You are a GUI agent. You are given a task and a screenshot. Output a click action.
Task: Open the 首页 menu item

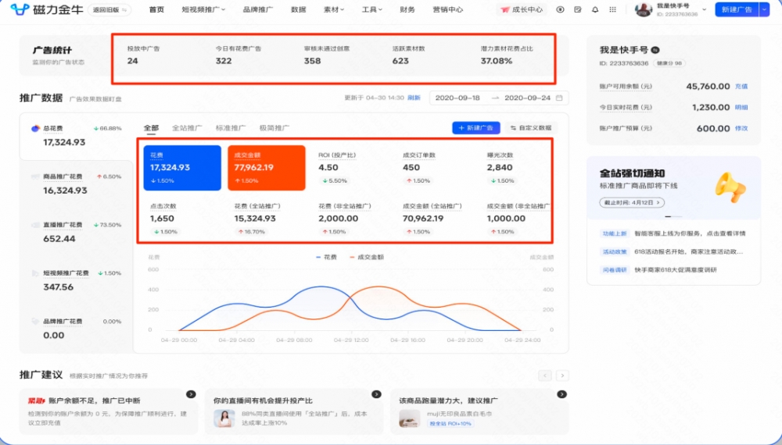click(156, 9)
